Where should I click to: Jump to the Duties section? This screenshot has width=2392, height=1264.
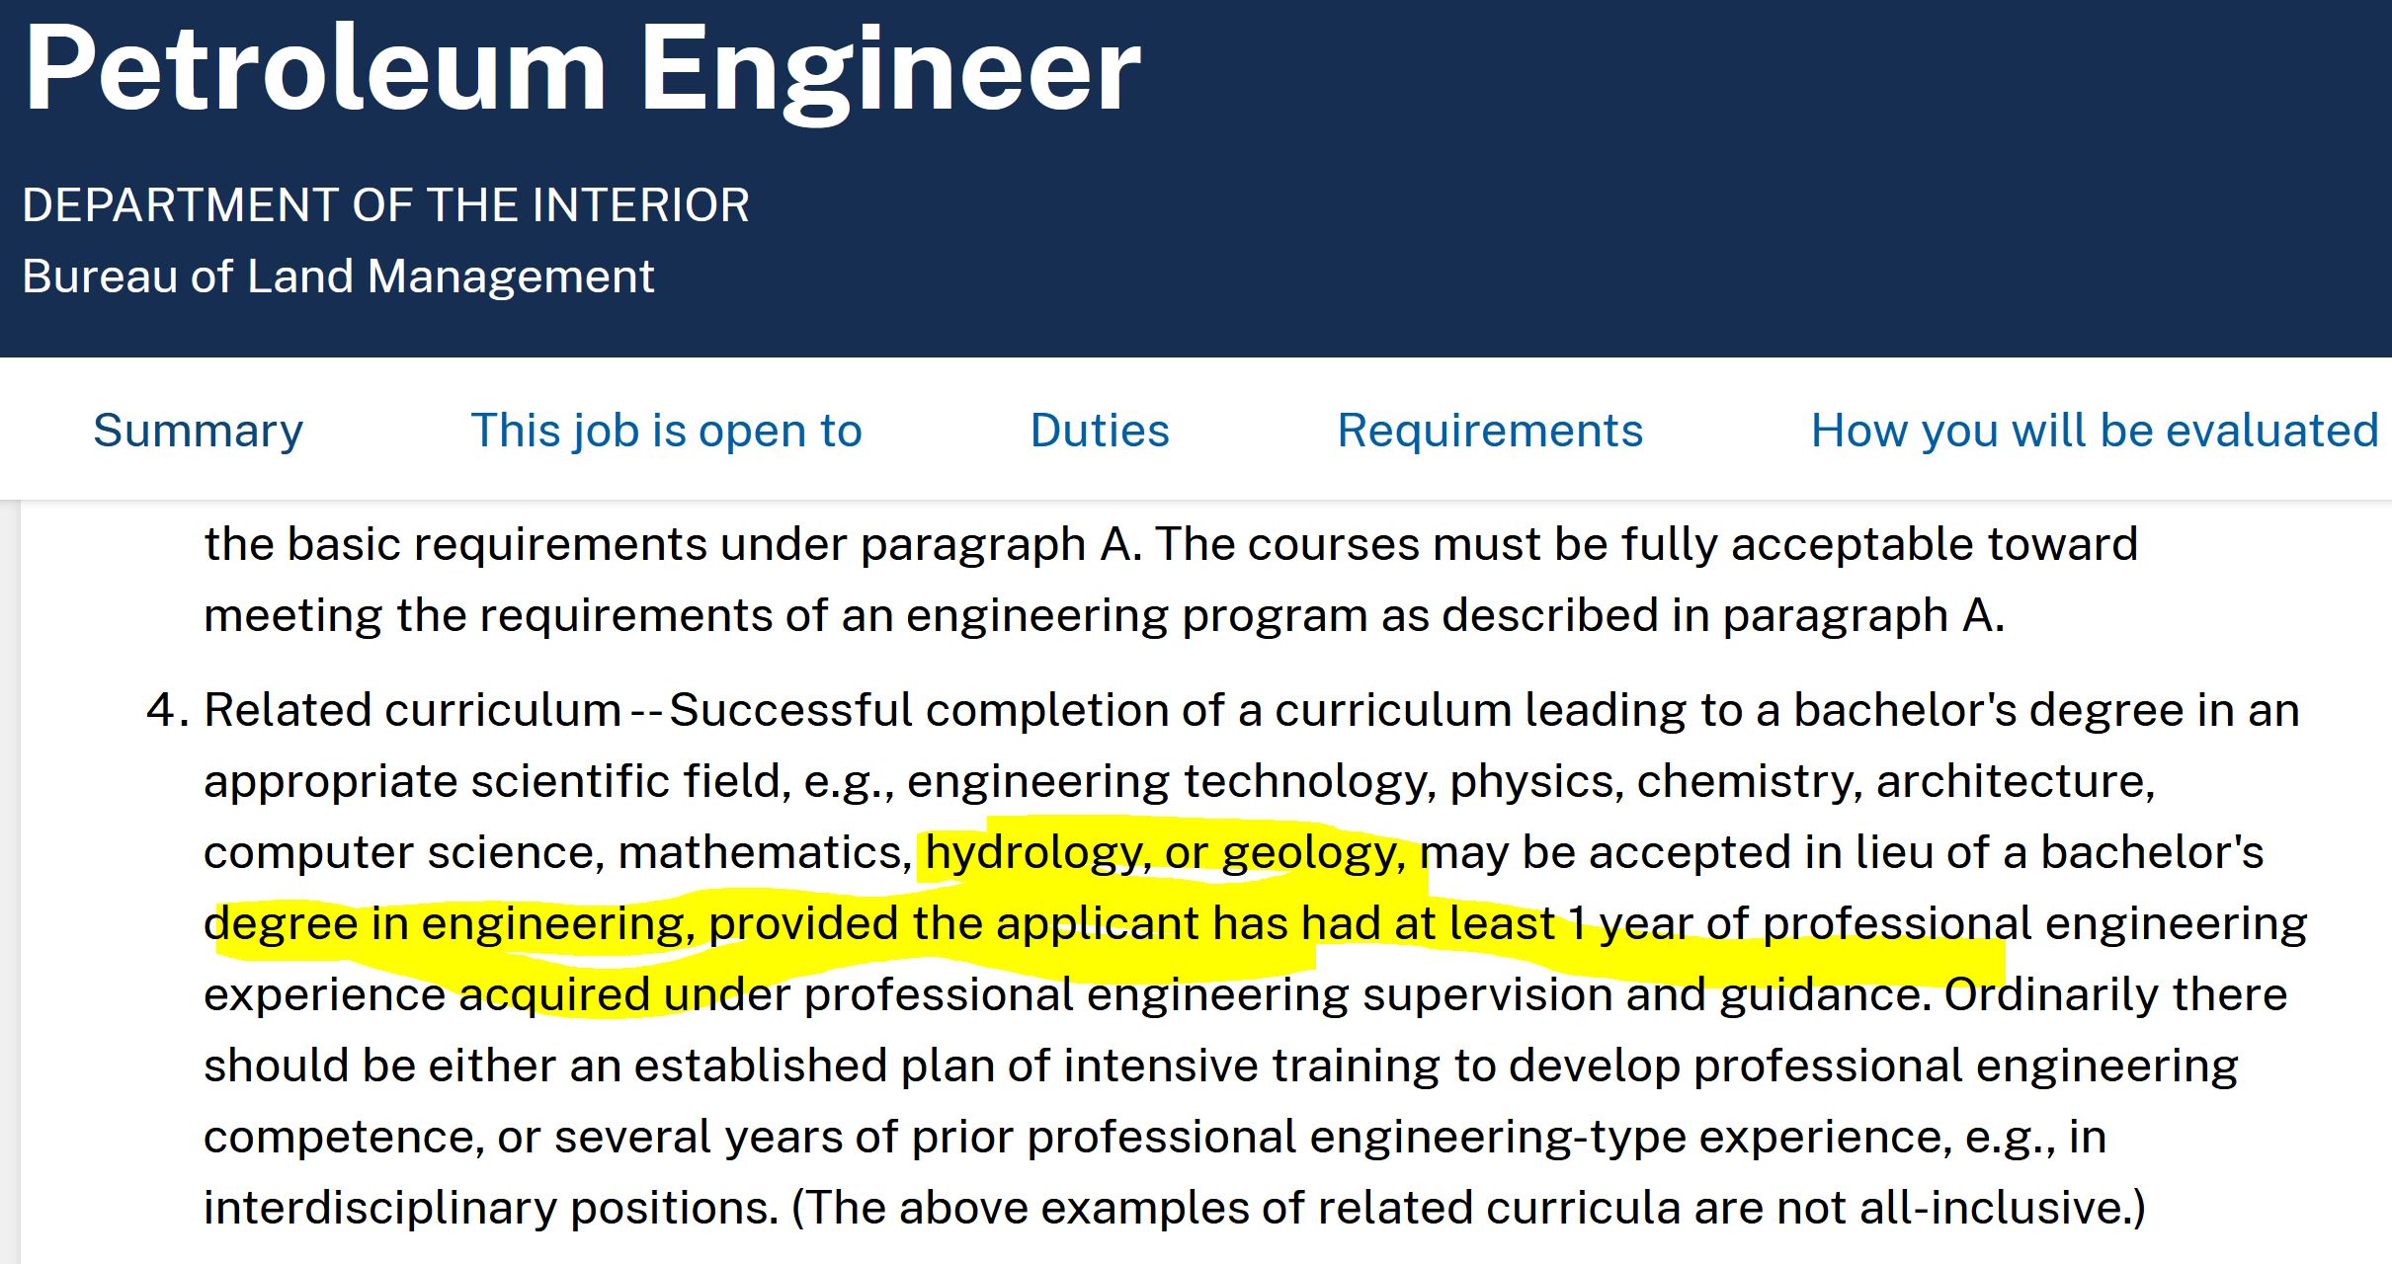pos(1100,431)
